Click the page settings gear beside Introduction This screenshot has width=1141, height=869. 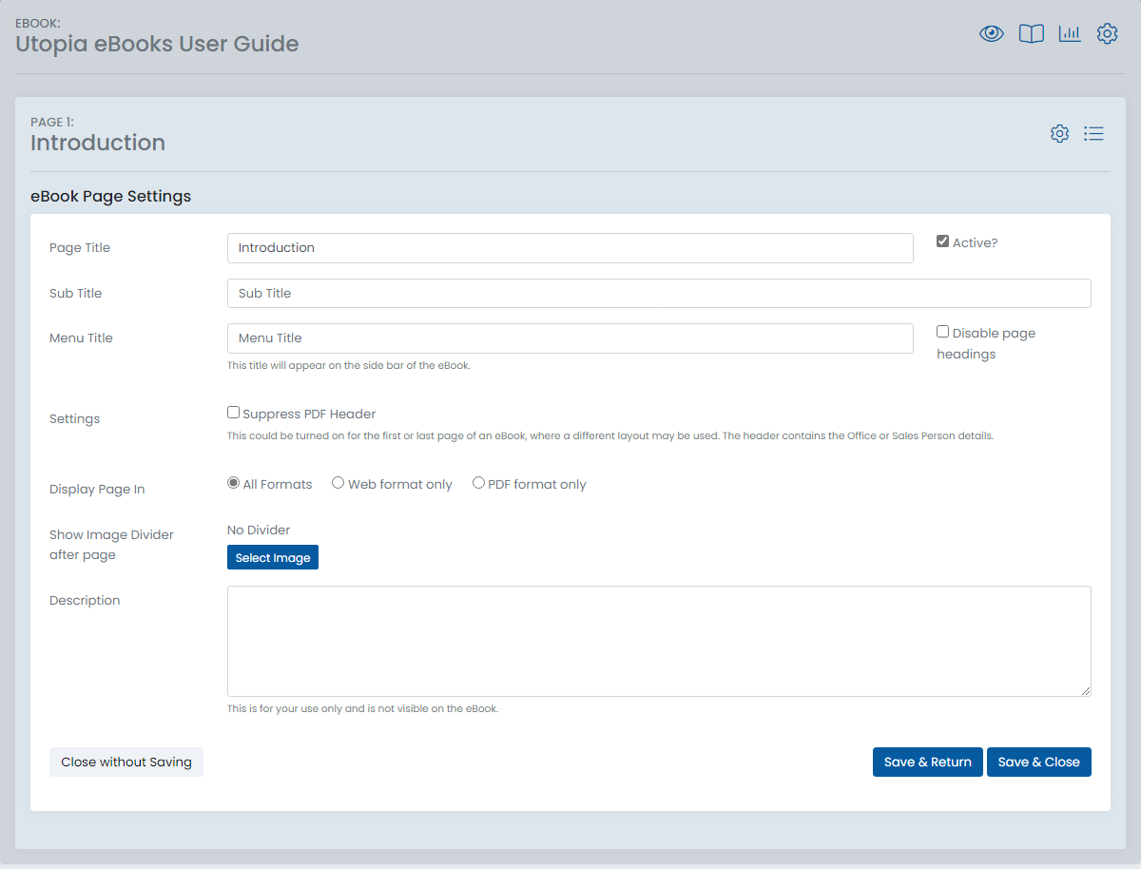1059,134
